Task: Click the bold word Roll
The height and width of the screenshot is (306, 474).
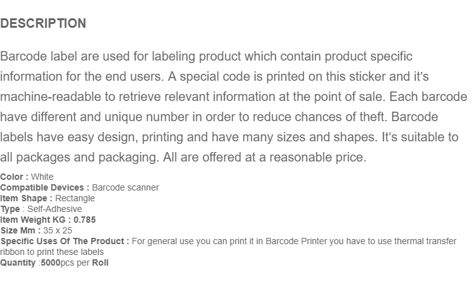Action: [x=100, y=263]
